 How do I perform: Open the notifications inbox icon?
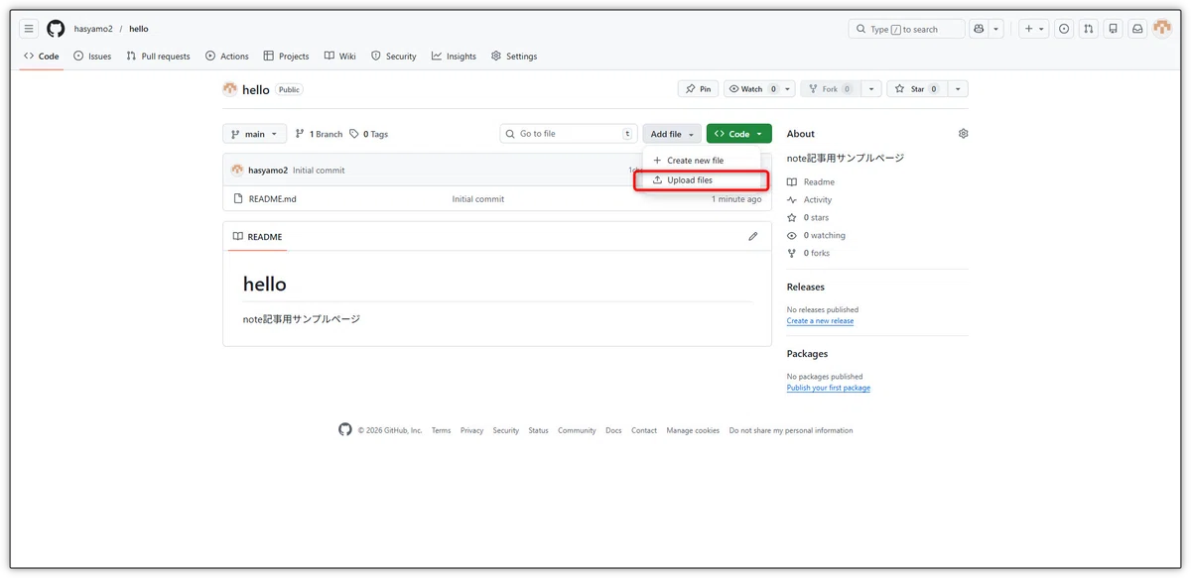1138,29
